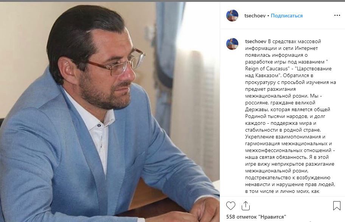This screenshot has width=345, height=222.
Task: Like the post with the heart icon
Action: coord(231,206)
